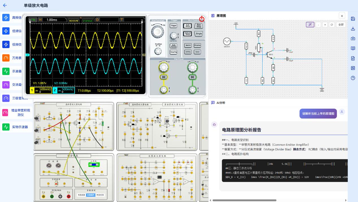Zoom in the schematic with plus button
The height and width of the screenshot is (202, 358).
pos(325,25)
